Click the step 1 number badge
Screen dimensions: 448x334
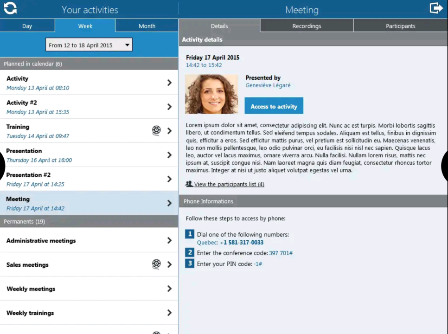coord(190,234)
